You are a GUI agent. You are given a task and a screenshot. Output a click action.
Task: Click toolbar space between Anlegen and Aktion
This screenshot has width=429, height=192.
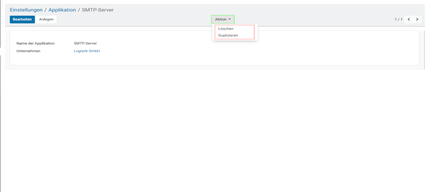coord(133,20)
